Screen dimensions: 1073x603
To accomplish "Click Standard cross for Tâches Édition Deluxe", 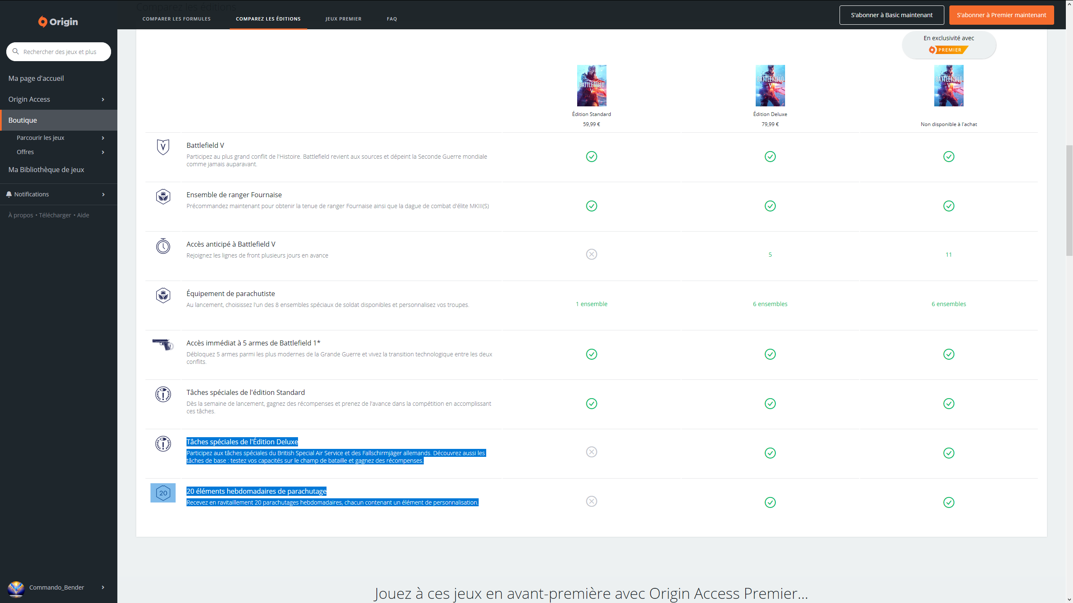I will pyautogui.click(x=591, y=452).
